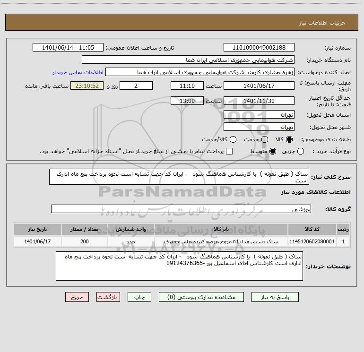364x352 pixels.
Task: Click the 'خروج' exit button
Action: pyautogui.click(x=77, y=297)
